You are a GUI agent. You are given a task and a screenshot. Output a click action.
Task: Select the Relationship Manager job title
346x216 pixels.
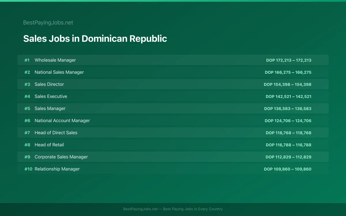point(57,169)
